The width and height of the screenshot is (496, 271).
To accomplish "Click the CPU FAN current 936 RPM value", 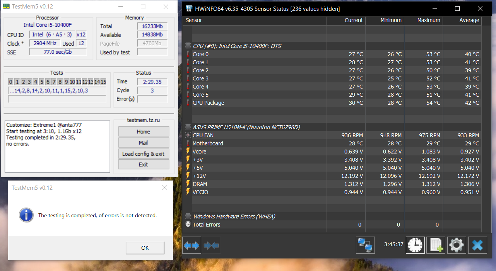I will tap(352, 135).
